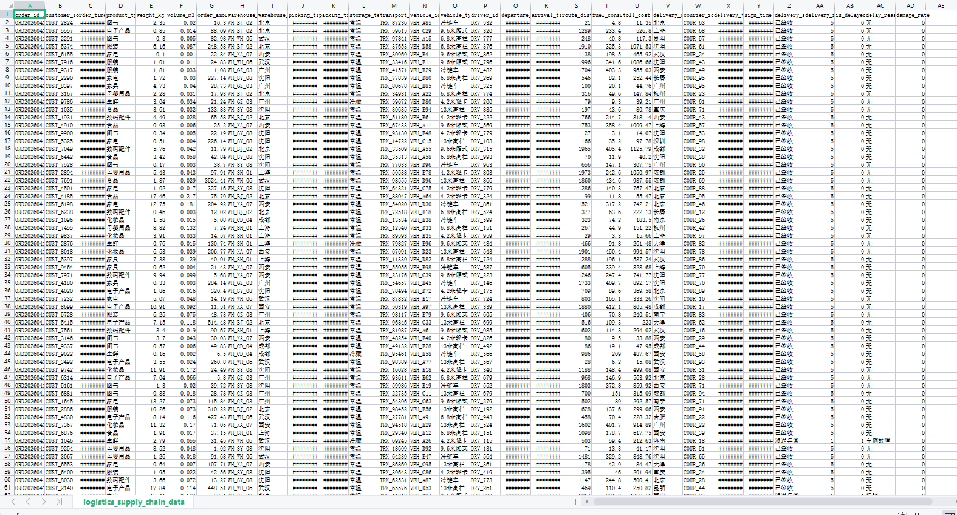Select cell COUR_63
The image size is (957, 515).
tap(698, 22)
